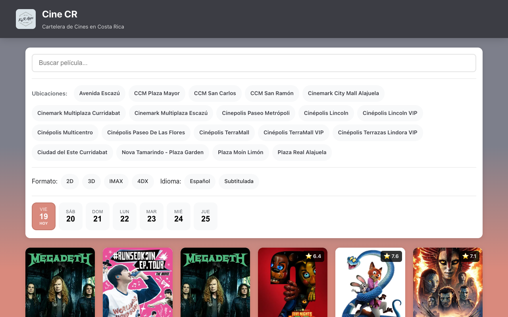The height and width of the screenshot is (317, 508).
Task: Click the Cine CR app logo
Action: (26, 19)
